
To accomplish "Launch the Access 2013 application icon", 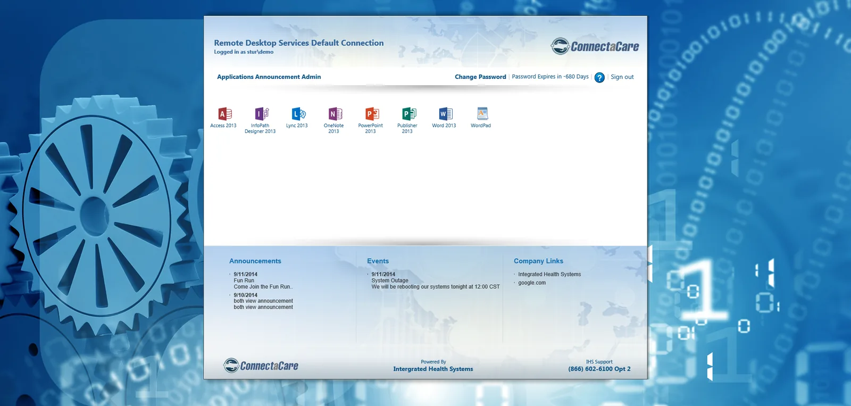I will pos(225,114).
